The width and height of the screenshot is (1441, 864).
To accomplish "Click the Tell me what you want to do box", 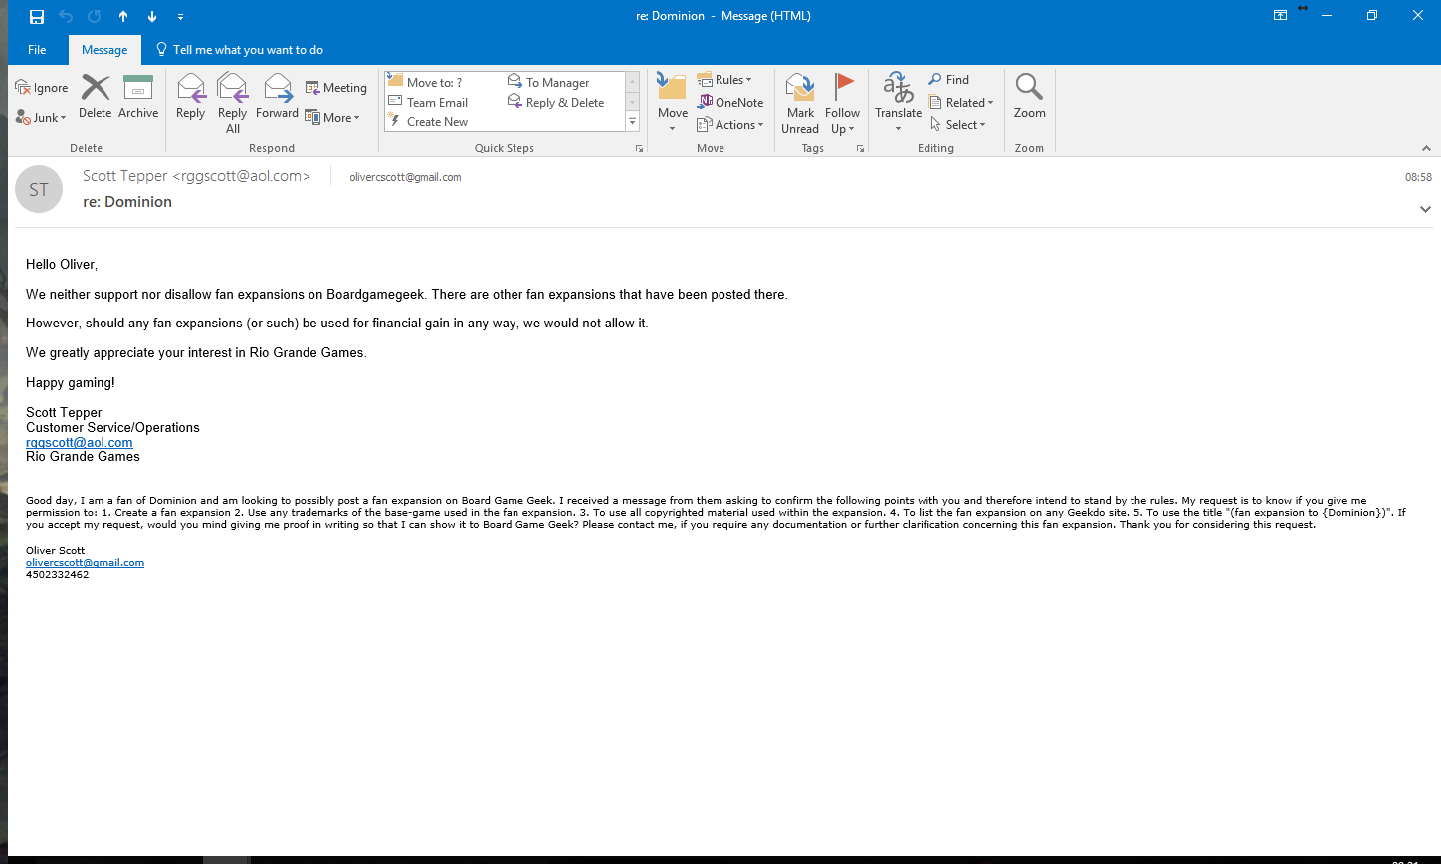I will pyautogui.click(x=239, y=50).
